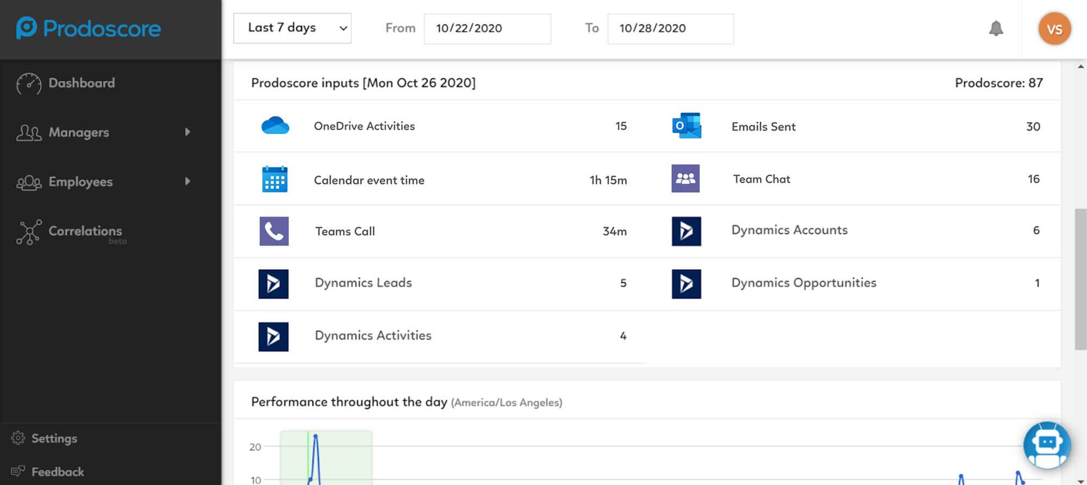Click the Emails Sent count 30
This screenshot has width=1087, height=485.
point(1033,127)
